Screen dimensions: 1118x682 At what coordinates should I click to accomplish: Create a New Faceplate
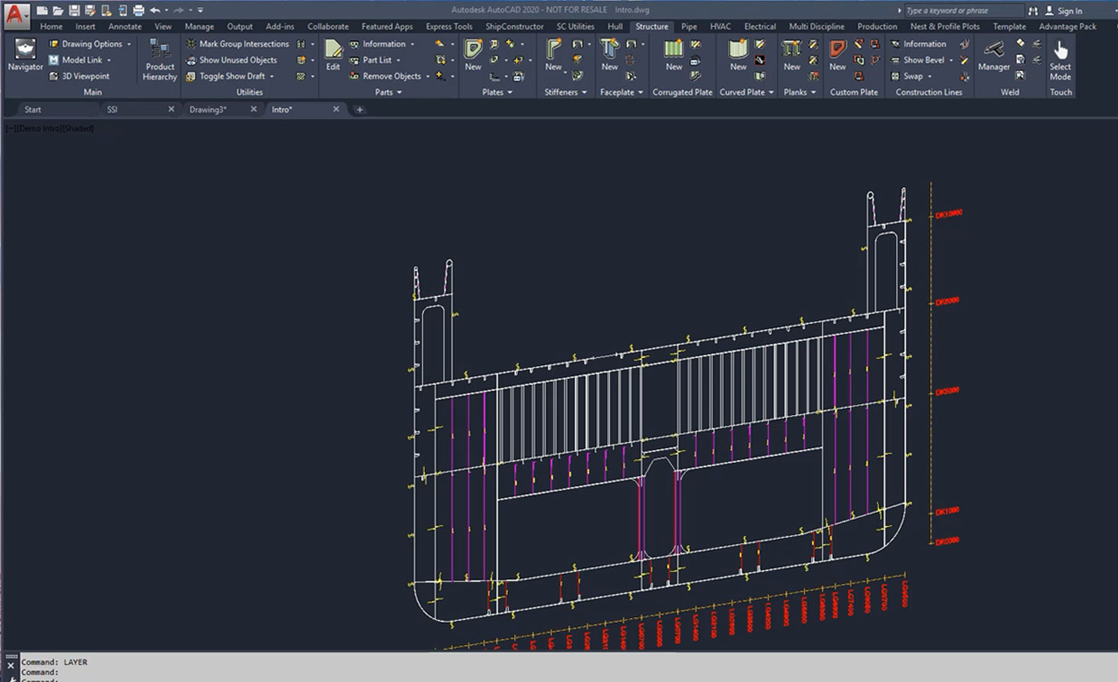609,56
